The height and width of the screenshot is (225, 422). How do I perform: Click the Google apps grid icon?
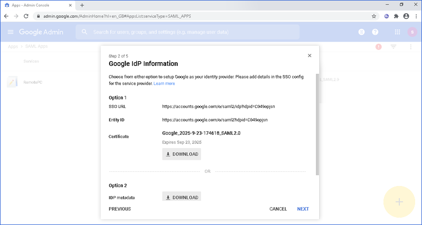[397, 32]
